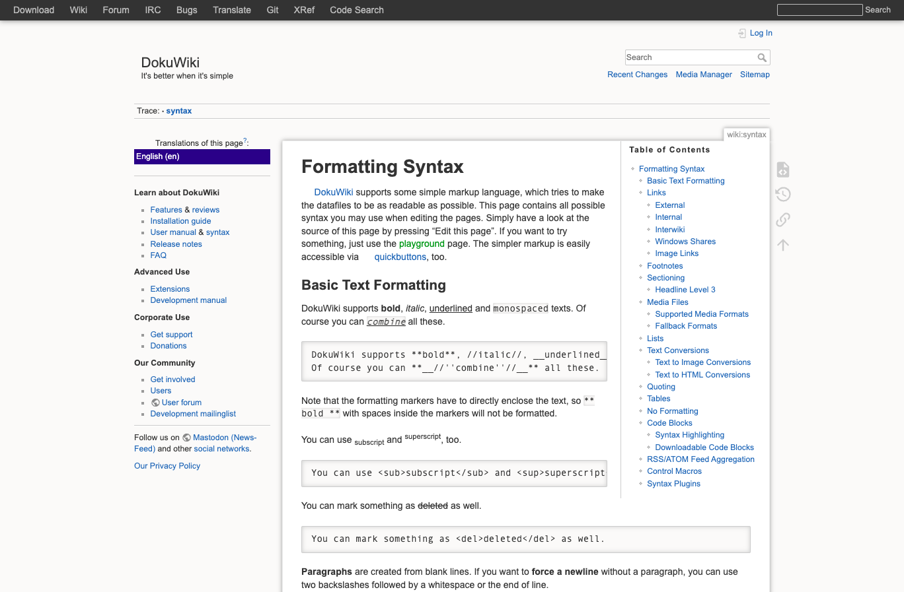Viewport: 904px width, 592px height.
Task: Open Bugs in the top navigation
Action: 187,10
